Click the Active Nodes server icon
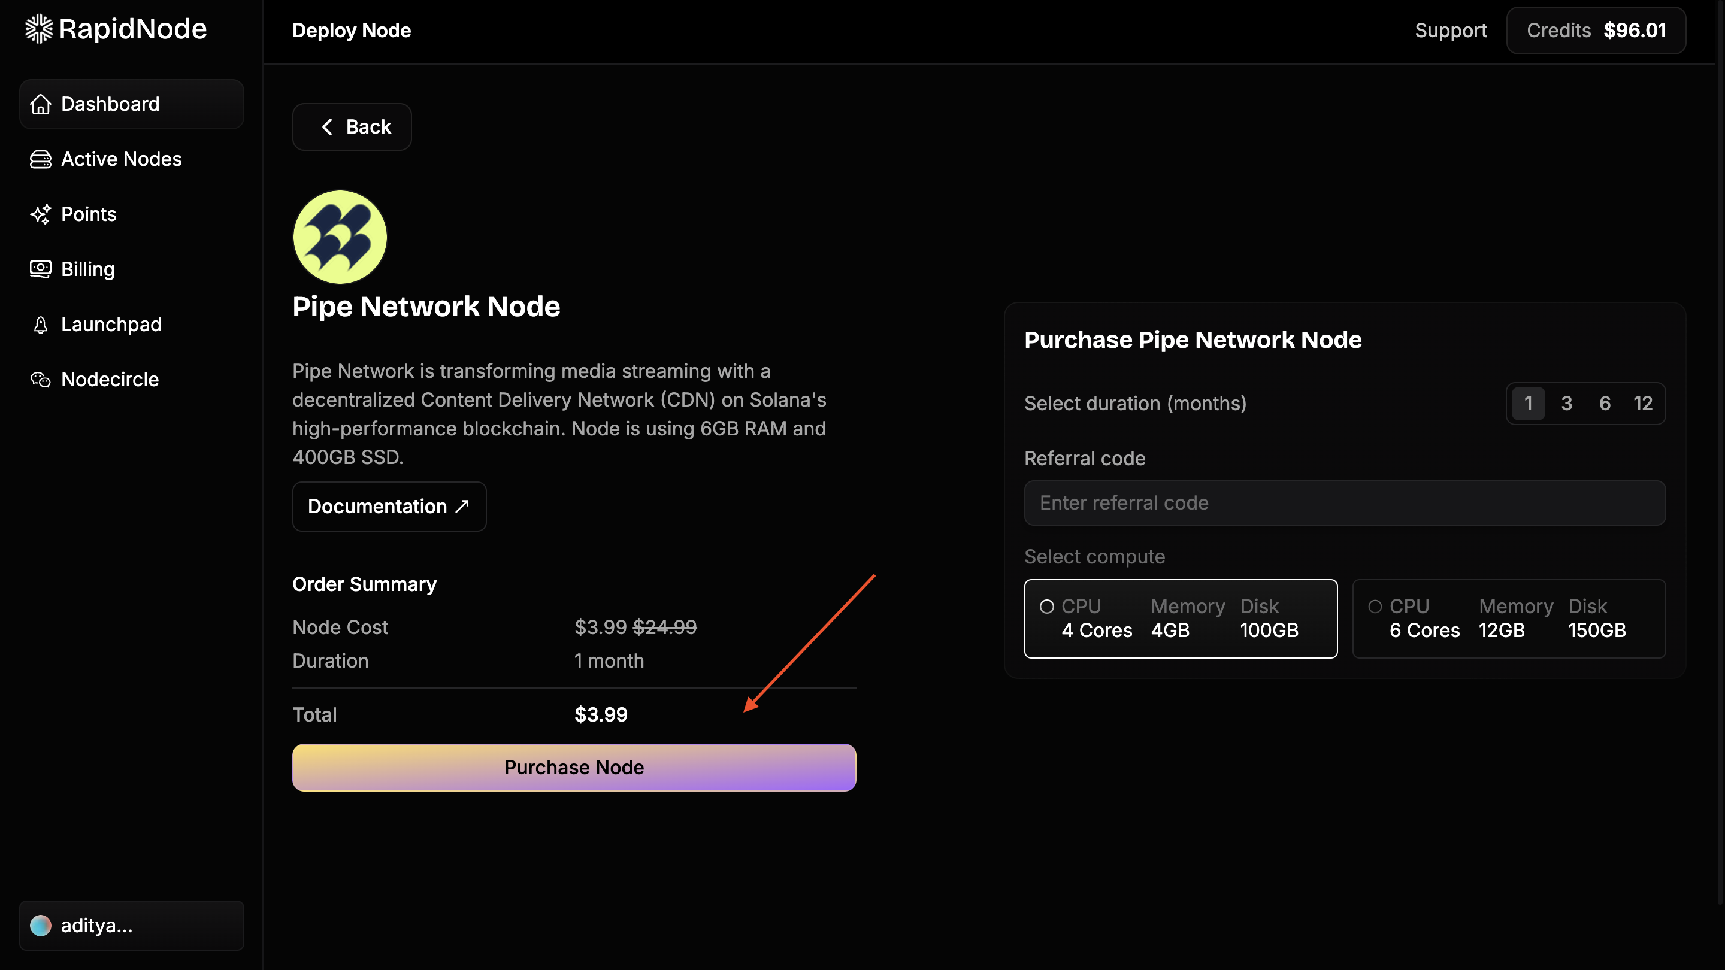Image resolution: width=1725 pixels, height=970 pixels. pos(41,159)
